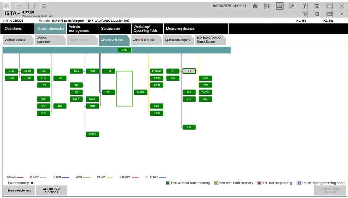348x198 pixels.
Task: Select the DDE control unit
Action: [189, 71]
